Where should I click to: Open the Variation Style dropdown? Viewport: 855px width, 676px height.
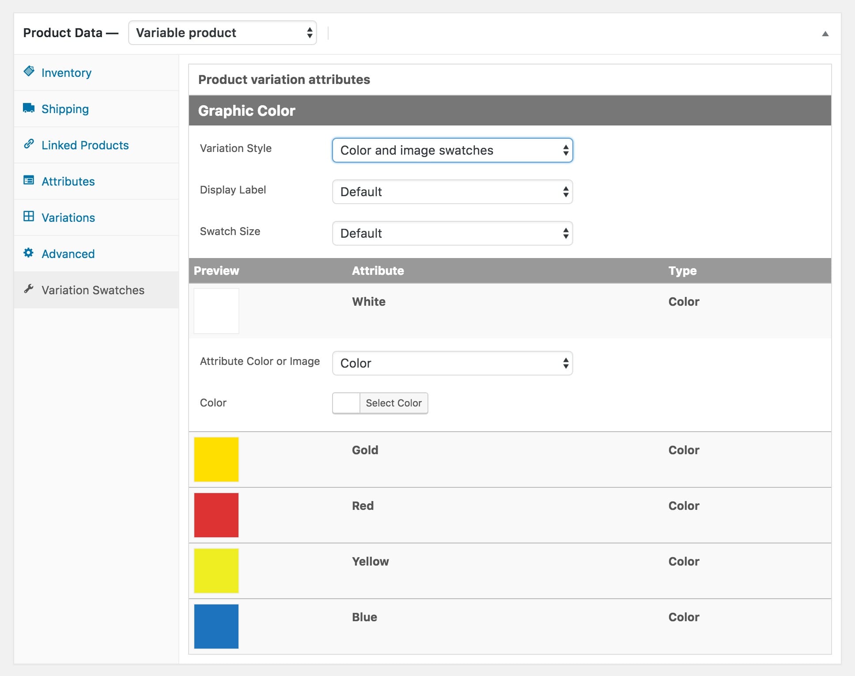pos(452,150)
